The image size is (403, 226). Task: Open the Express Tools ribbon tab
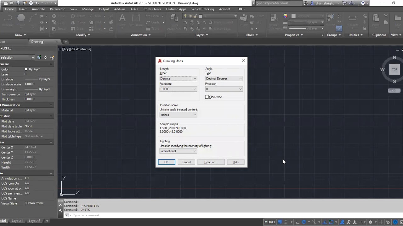tap(152, 9)
